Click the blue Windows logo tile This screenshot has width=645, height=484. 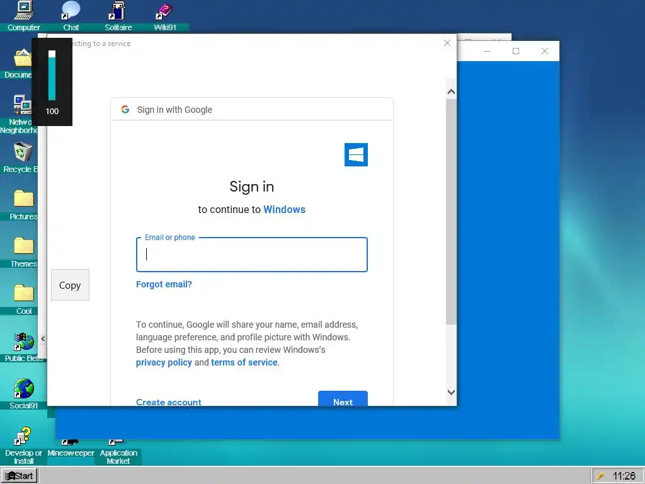(x=356, y=155)
